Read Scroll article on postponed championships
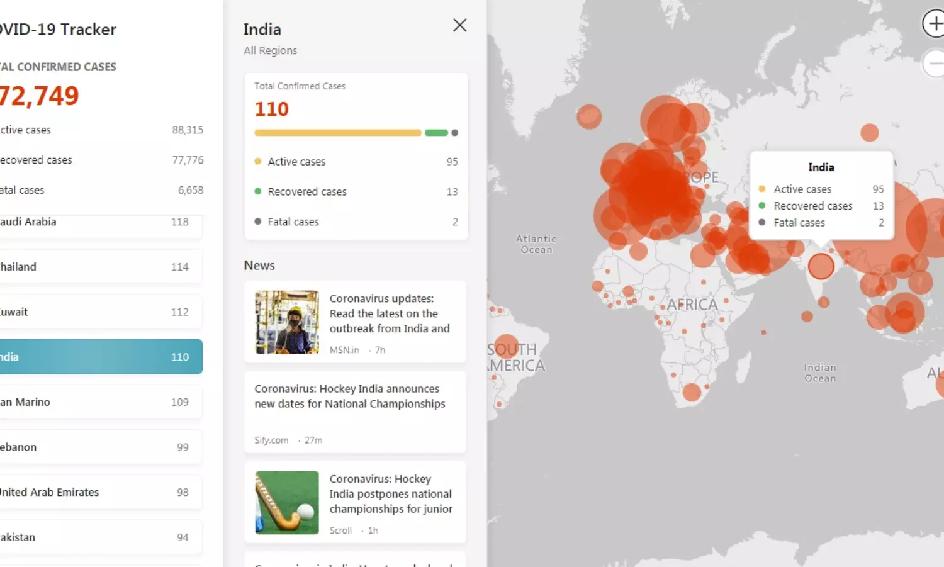 click(390, 494)
